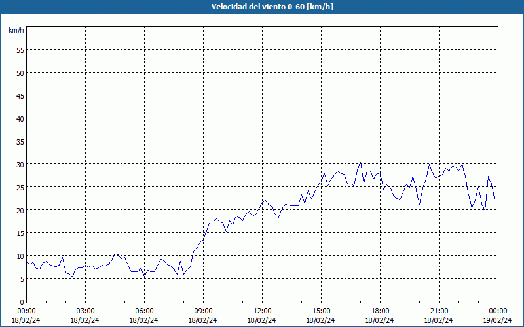Click the 06:00 time label
The image size is (524, 327).
pyautogui.click(x=144, y=311)
